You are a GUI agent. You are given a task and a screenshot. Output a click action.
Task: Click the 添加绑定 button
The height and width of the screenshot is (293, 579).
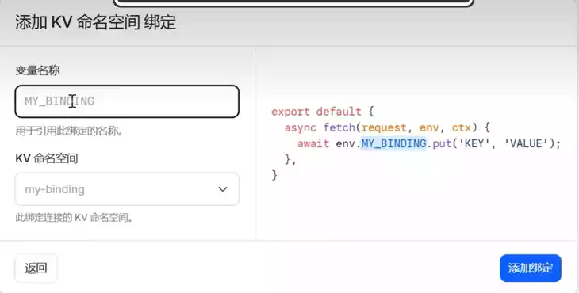(x=531, y=268)
